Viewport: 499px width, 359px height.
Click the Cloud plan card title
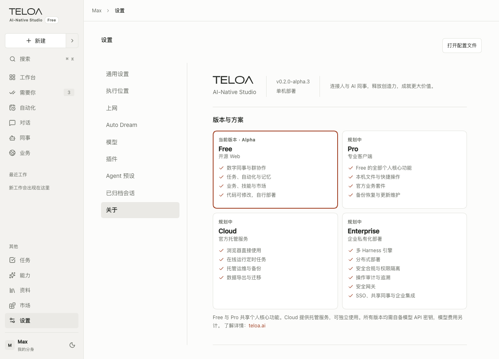point(228,231)
